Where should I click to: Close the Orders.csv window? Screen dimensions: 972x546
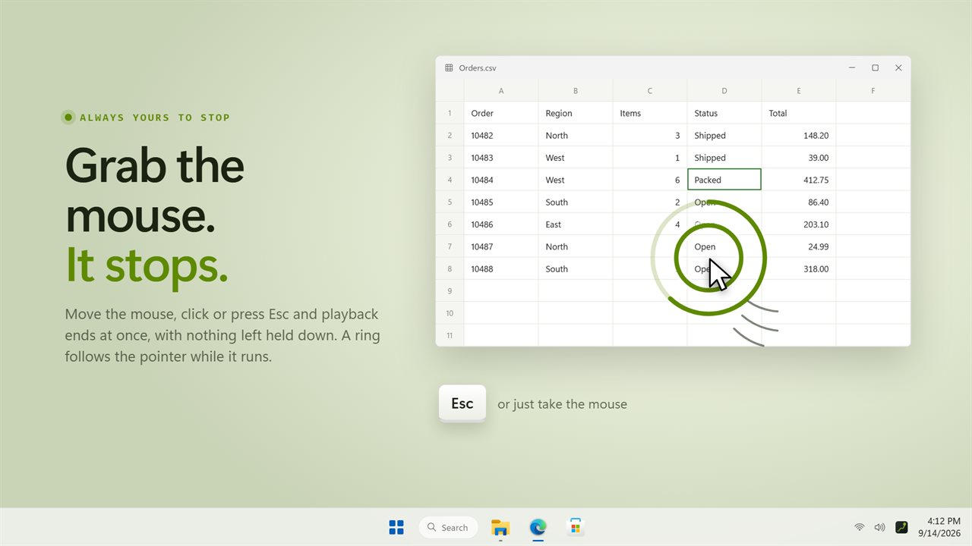(x=898, y=67)
